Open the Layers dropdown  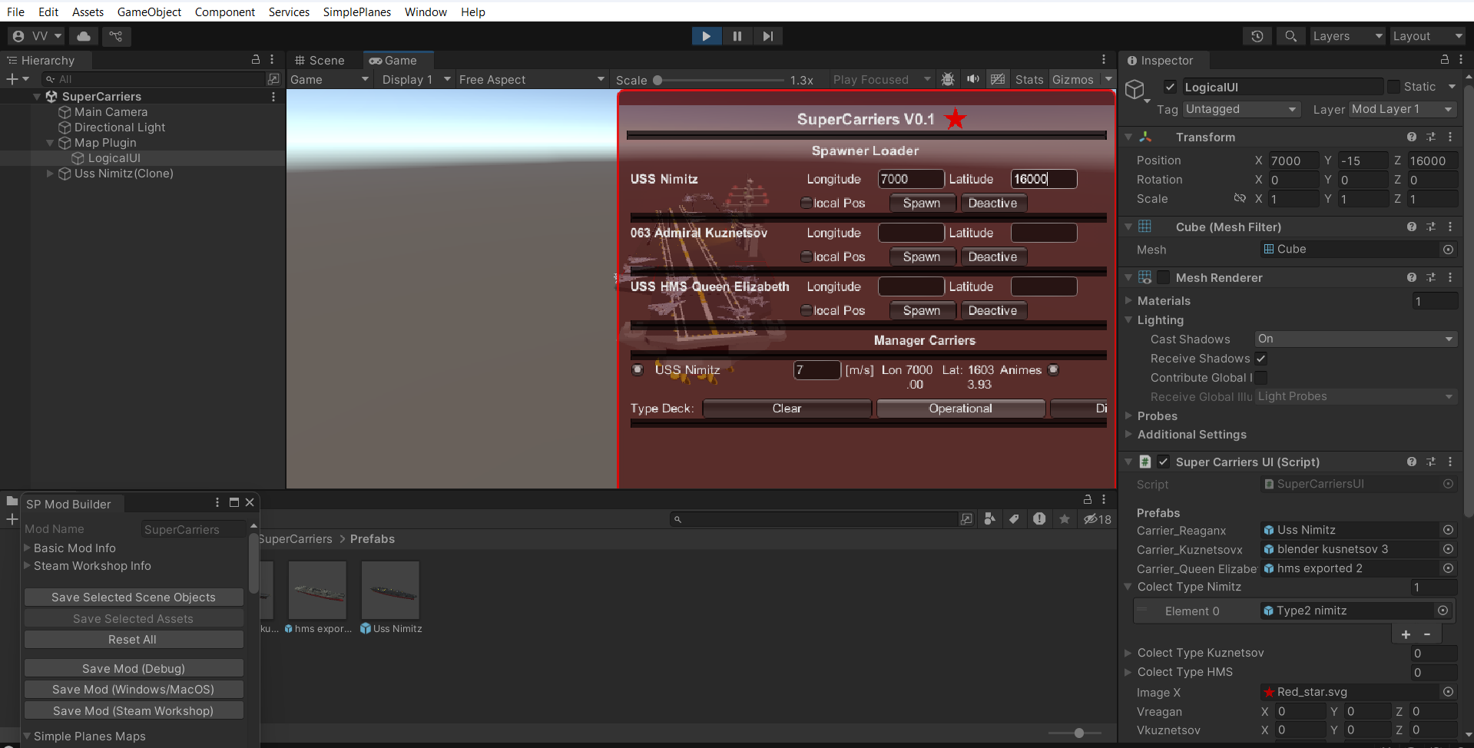coord(1347,36)
